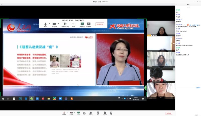Screen dimensions: 201x116
Task: Mute the microphone in the floating toolbar
Action: click(x=45, y=24)
